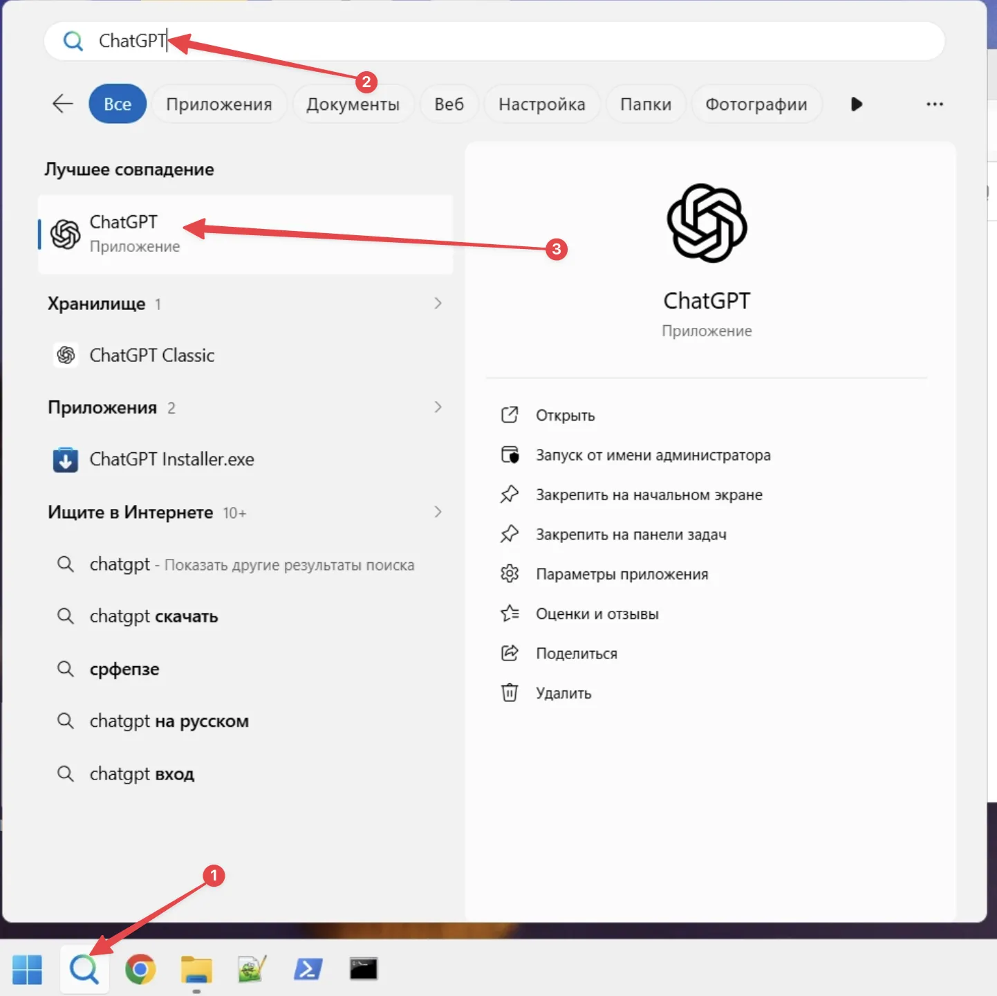Viewport: 997px width, 996px height.
Task: Click the Windows Start button
Action: coord(28,969)
